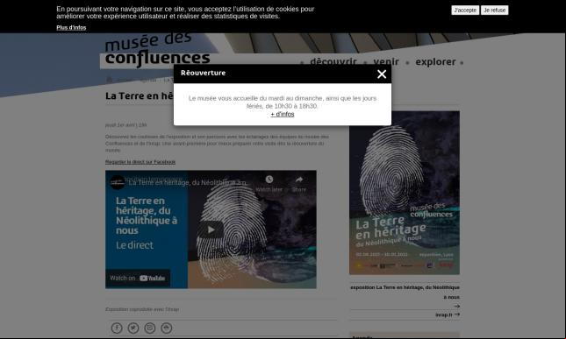Screen dimensions: 566x339
Task: Play the YouTube video
Action: click(x=211, y=230)
